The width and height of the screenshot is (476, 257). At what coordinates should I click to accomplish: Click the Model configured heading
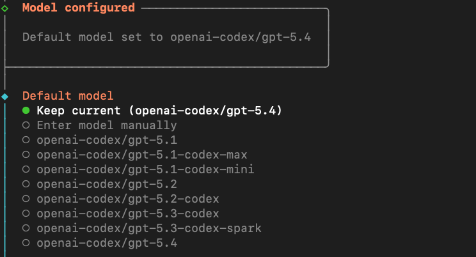click(79, 8)
